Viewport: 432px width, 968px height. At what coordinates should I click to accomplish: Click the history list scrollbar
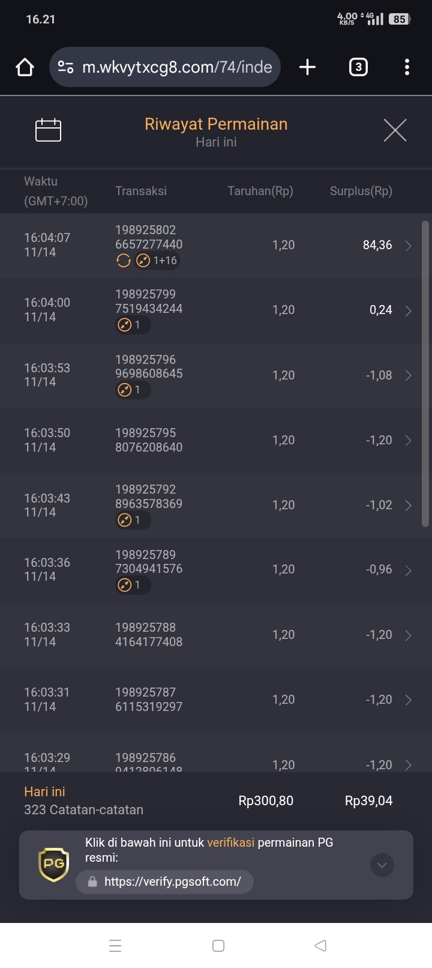425,374
